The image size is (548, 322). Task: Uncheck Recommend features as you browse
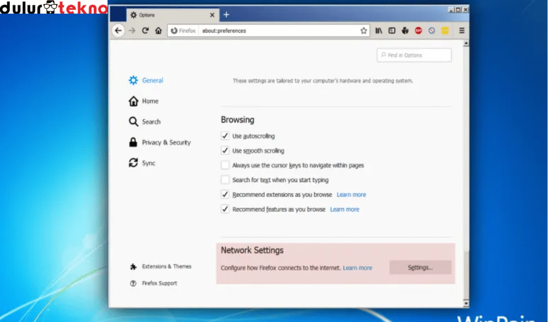225,209
